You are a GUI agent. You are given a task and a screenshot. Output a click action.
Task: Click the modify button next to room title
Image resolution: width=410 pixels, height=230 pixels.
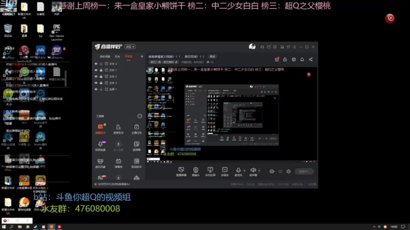212,56
